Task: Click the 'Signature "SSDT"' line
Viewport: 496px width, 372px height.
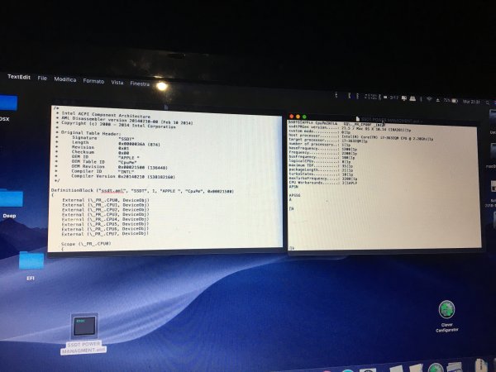Action: pos(103,138)
